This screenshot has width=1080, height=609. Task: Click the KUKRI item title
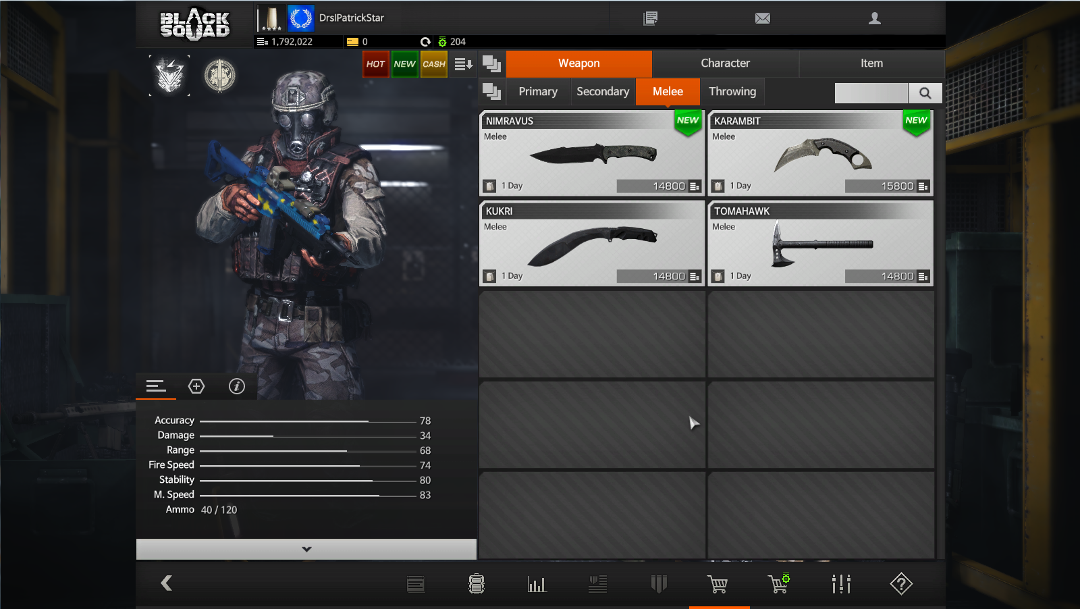pyautogui.click(x=499, y=211)
